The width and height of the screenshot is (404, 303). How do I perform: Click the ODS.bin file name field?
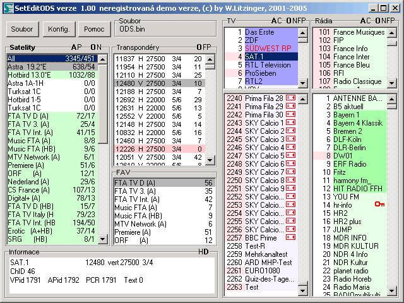click(x=165, y=29)
